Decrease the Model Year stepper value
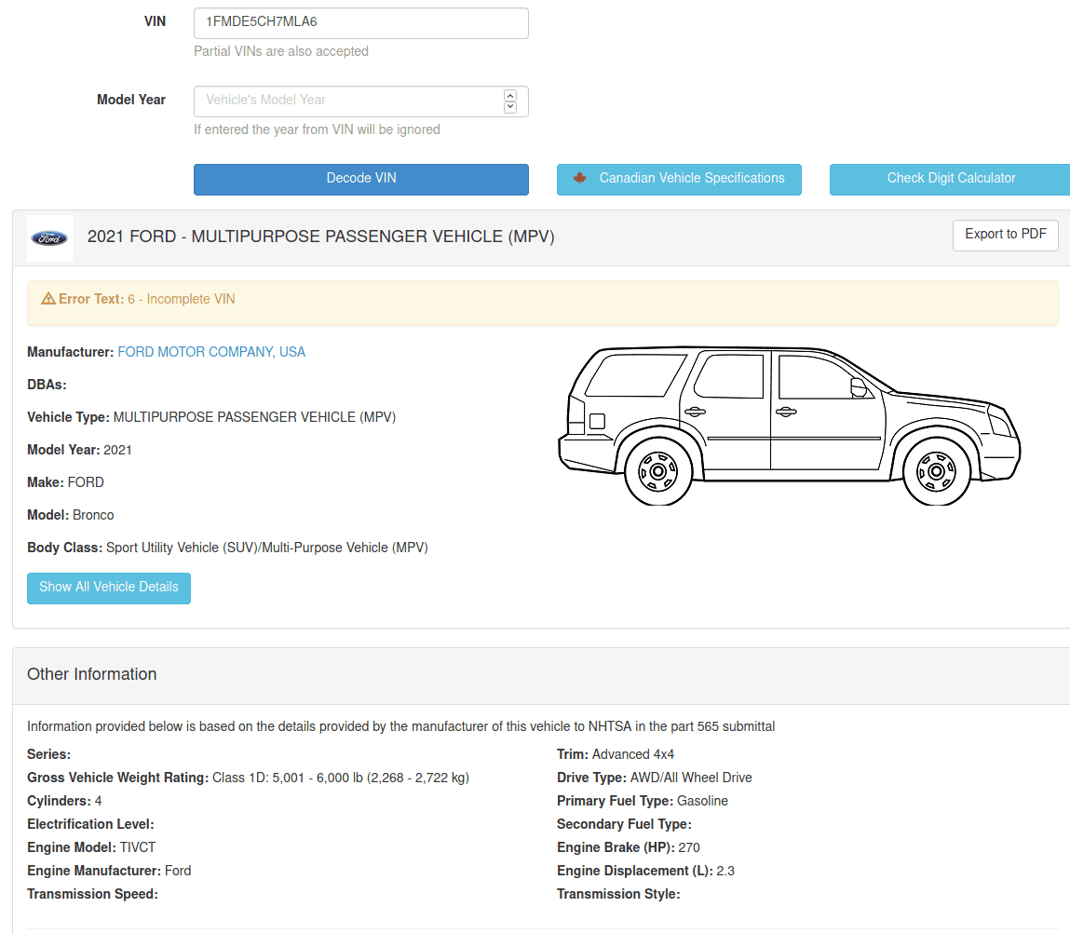1070x934 pixels. [x=509, y=107]
